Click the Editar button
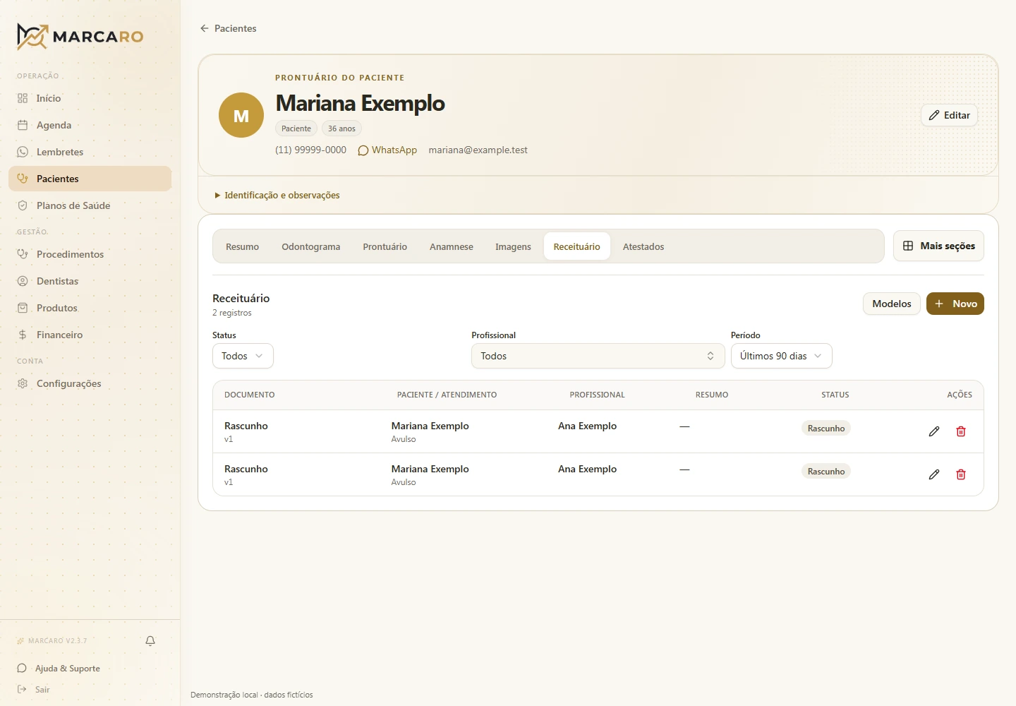 [x=949, y=115]
